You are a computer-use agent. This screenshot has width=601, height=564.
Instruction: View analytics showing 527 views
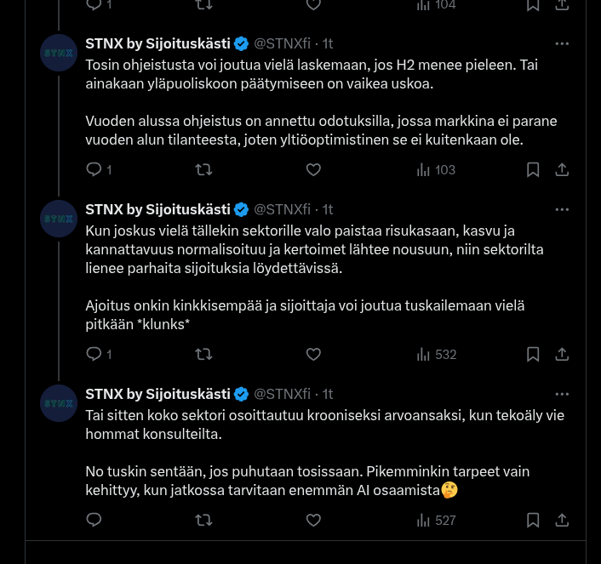point(437,520)
